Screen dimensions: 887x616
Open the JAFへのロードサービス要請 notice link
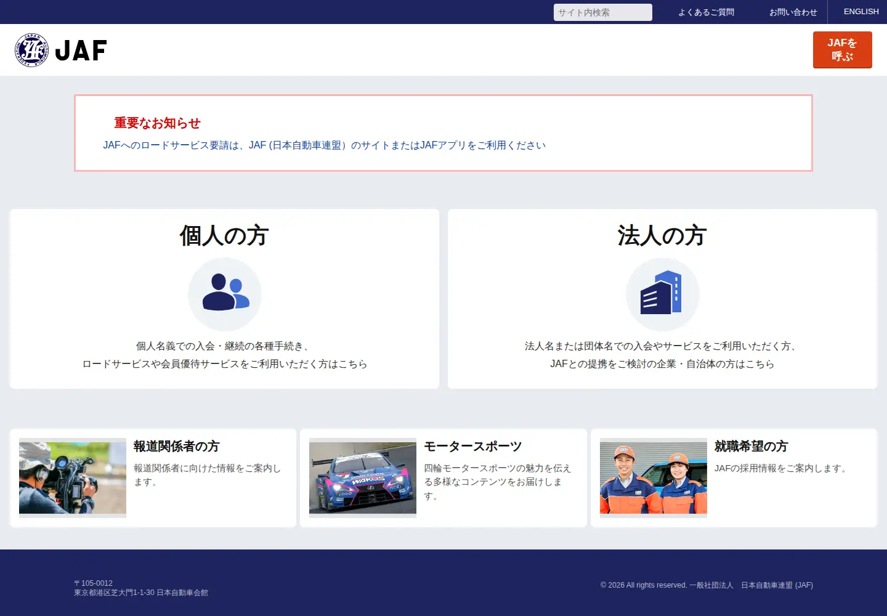325,145
